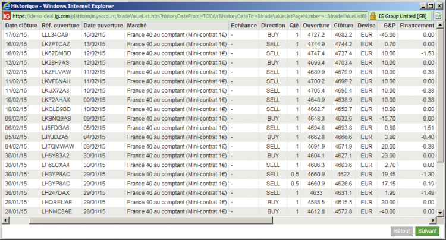
Task: Click G&P value -45.00
Action: point(387,35)
